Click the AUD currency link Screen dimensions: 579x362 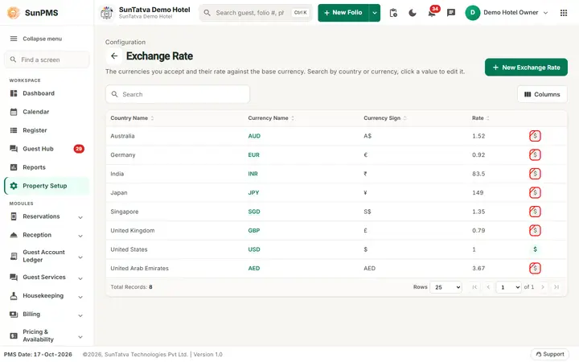pyautogui.click(x=254, y=136)
